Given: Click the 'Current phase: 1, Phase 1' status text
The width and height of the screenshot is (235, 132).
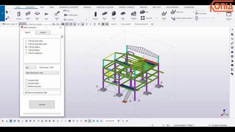Looking at the screenshot, I should (184, 125).
